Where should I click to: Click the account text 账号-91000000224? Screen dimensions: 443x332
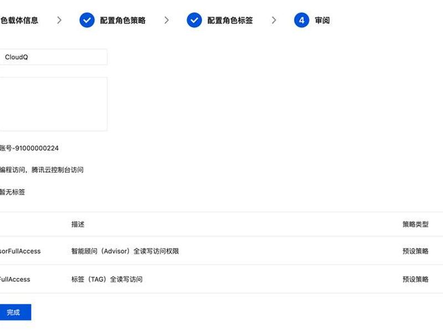pyautogui.click(x=29, y=148)
